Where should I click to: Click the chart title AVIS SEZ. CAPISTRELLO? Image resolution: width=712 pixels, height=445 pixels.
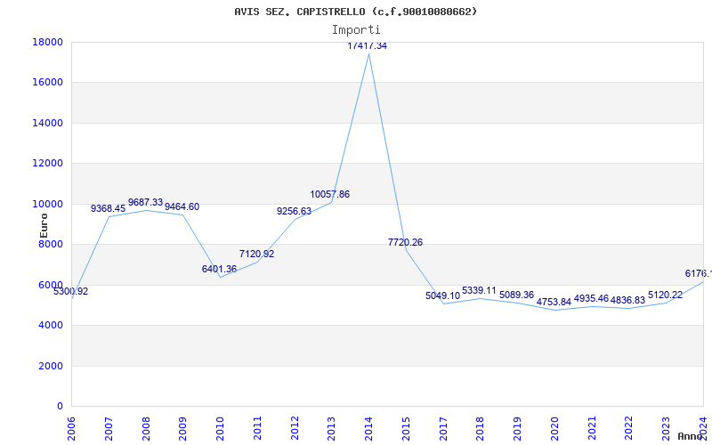(355, 12)
